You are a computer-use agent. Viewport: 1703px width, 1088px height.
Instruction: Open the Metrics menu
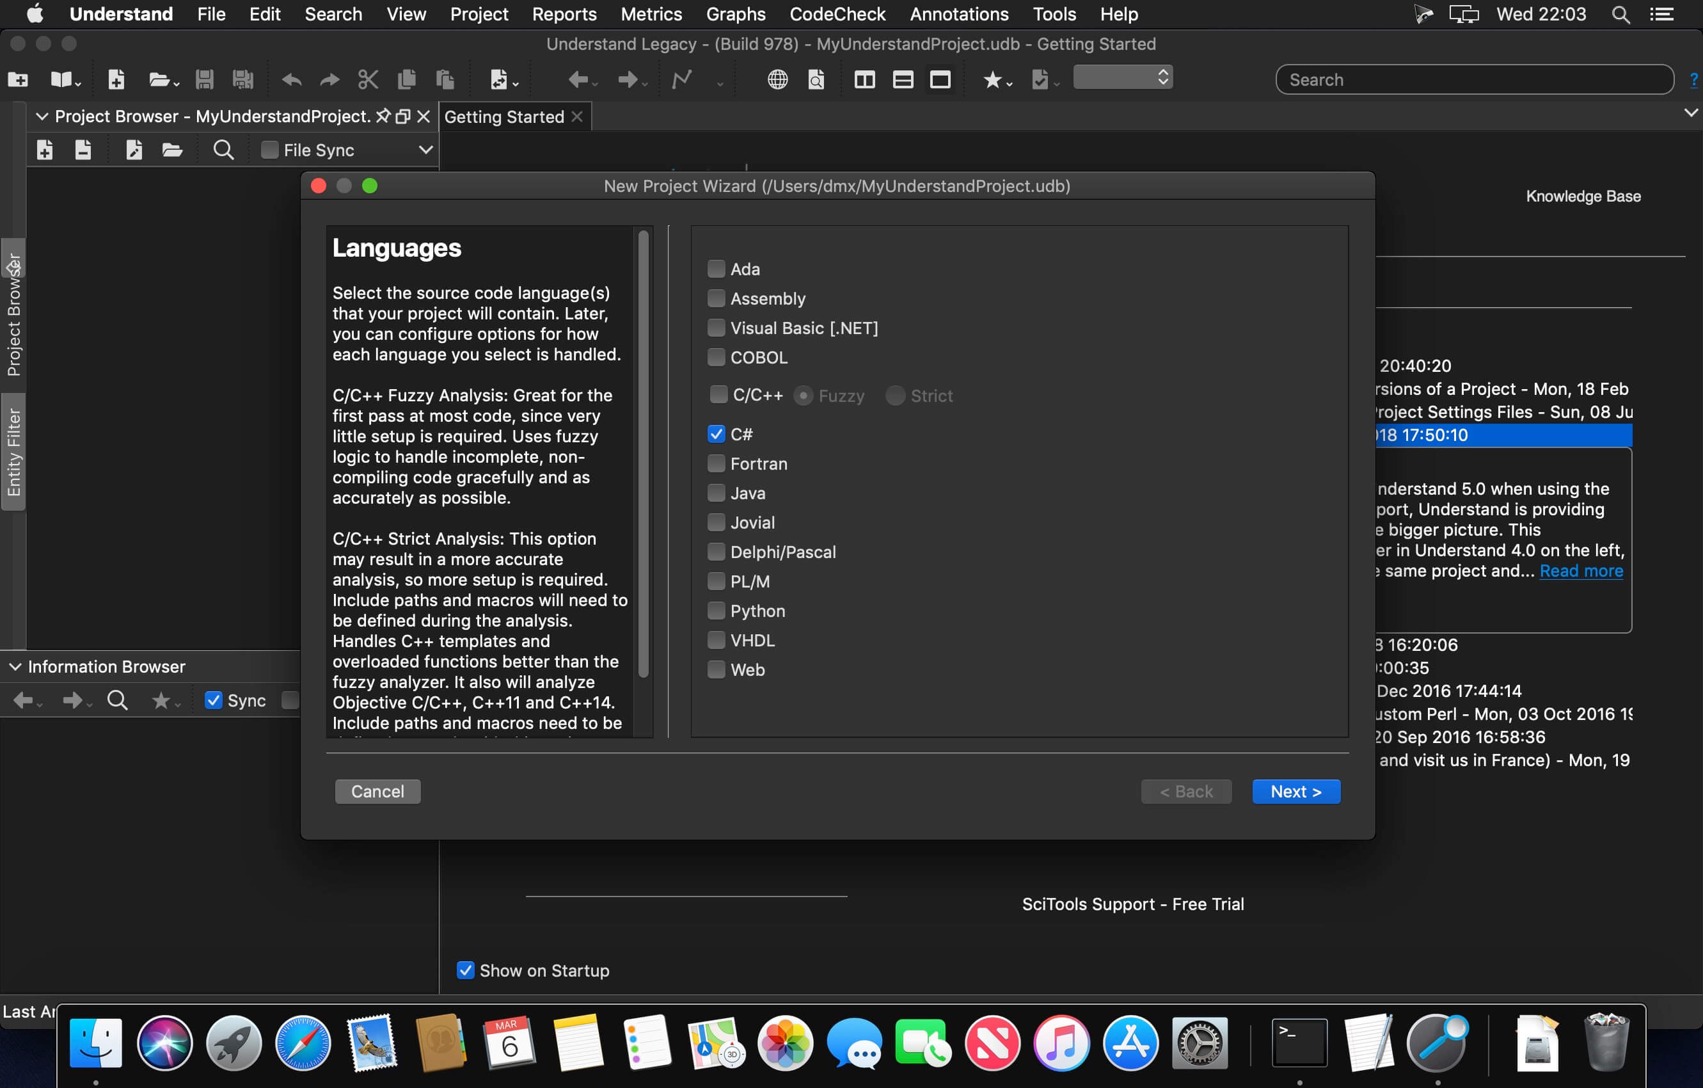tap(651, 14)
